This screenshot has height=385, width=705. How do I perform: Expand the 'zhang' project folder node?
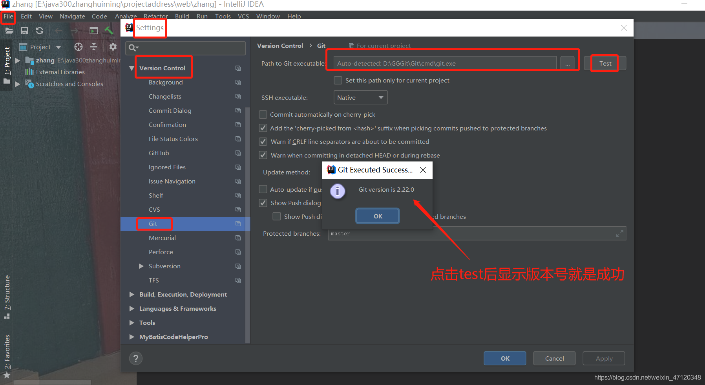tap(18, 60)
